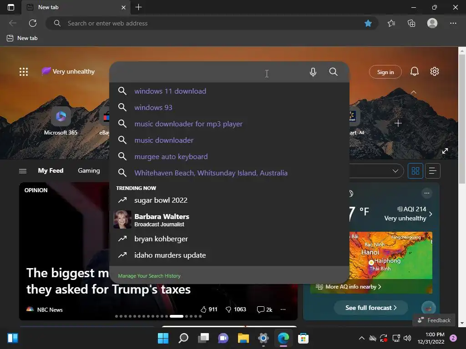Image resolution: width=466 pixels, height=349 pixels.
Task: Choose Whitehaven Beach search suggestion
Action: tap(229, 173)
